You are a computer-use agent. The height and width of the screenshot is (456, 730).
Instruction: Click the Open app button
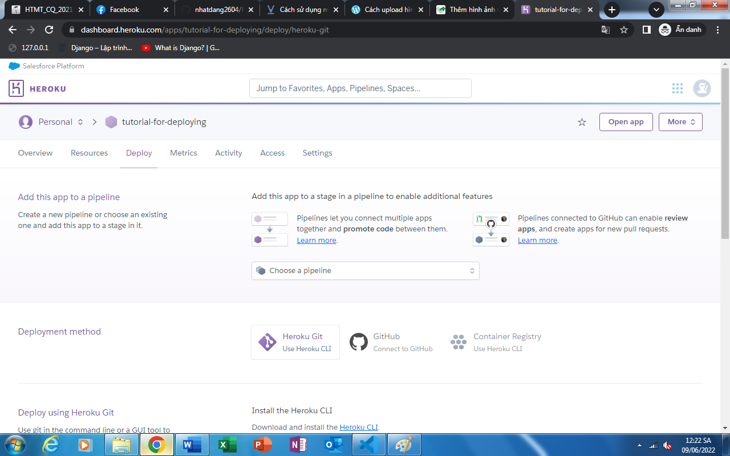(x=626, y=122)
